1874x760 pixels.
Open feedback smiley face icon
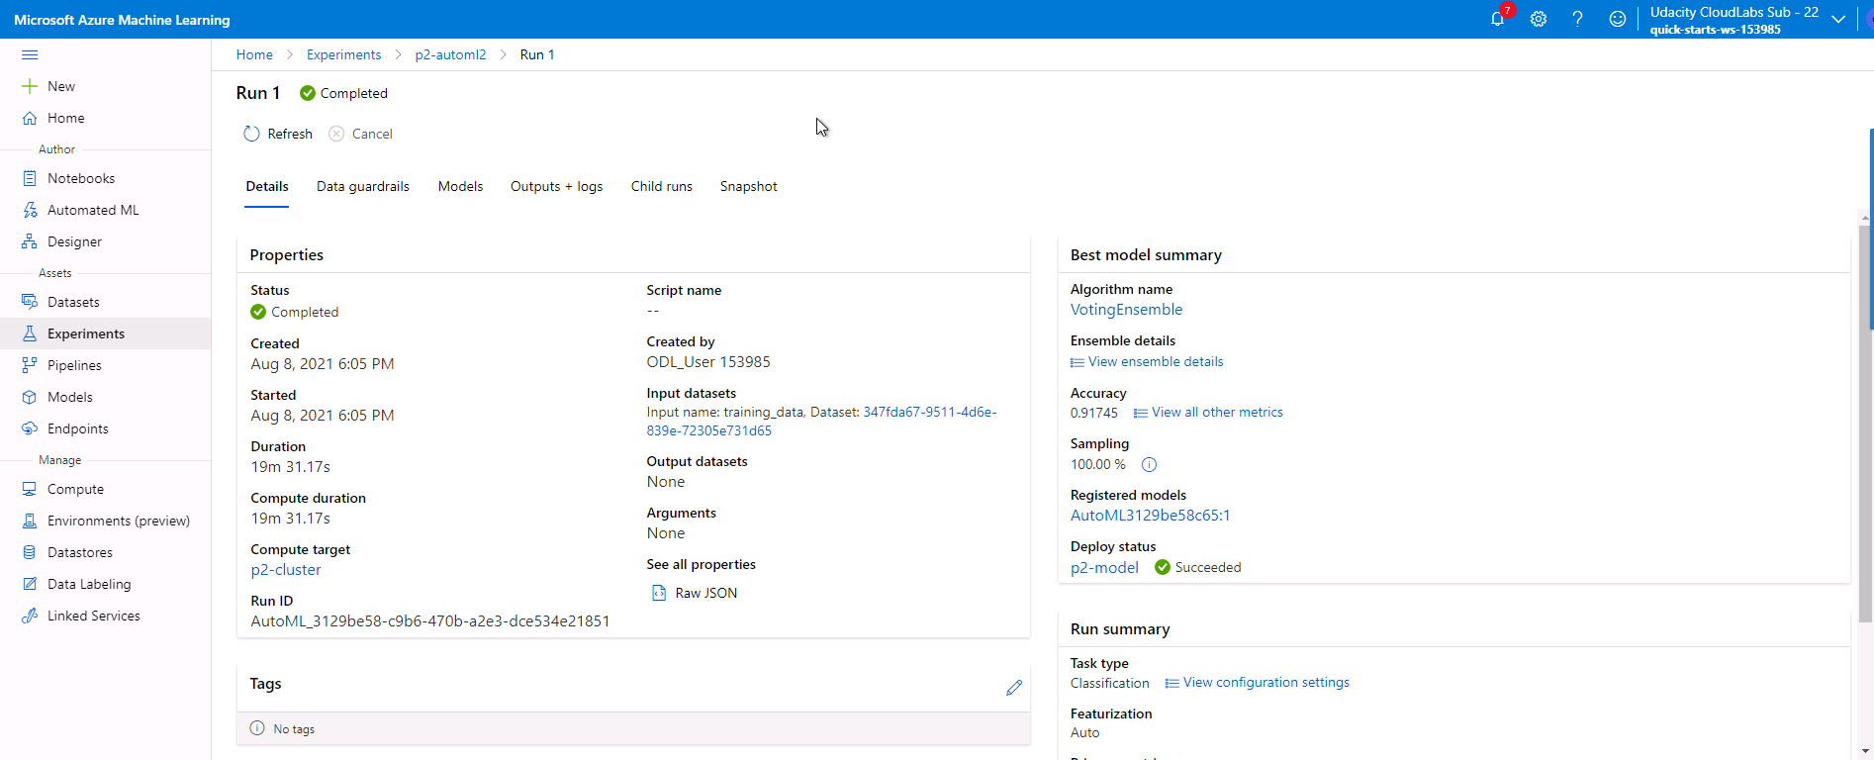click(x=1618, y=19)
